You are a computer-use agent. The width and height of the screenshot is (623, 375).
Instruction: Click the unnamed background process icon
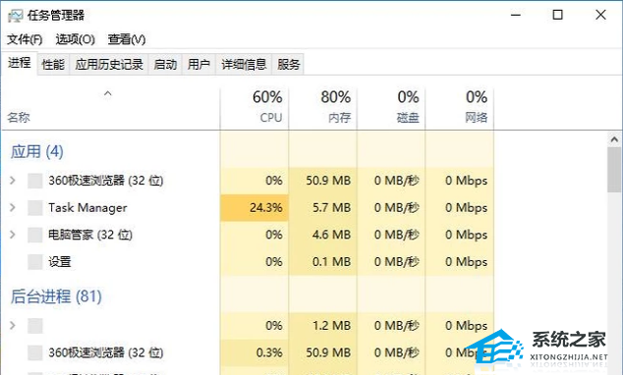click(x=35, y=326)
